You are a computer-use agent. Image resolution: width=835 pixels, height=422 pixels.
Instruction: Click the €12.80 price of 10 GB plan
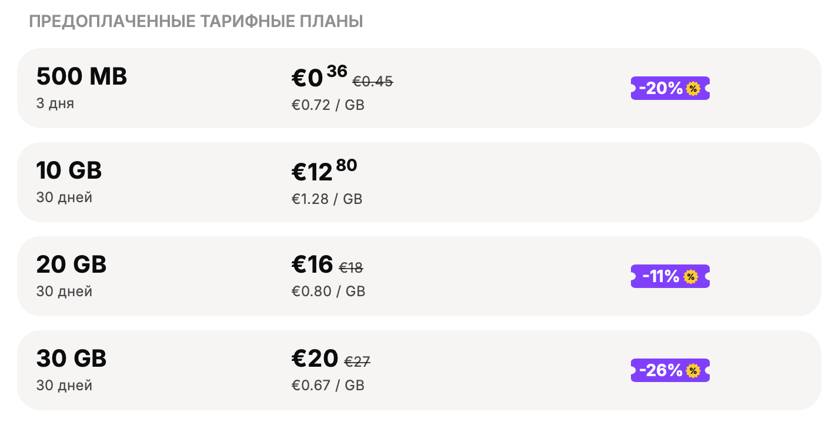tap(324, 171)
